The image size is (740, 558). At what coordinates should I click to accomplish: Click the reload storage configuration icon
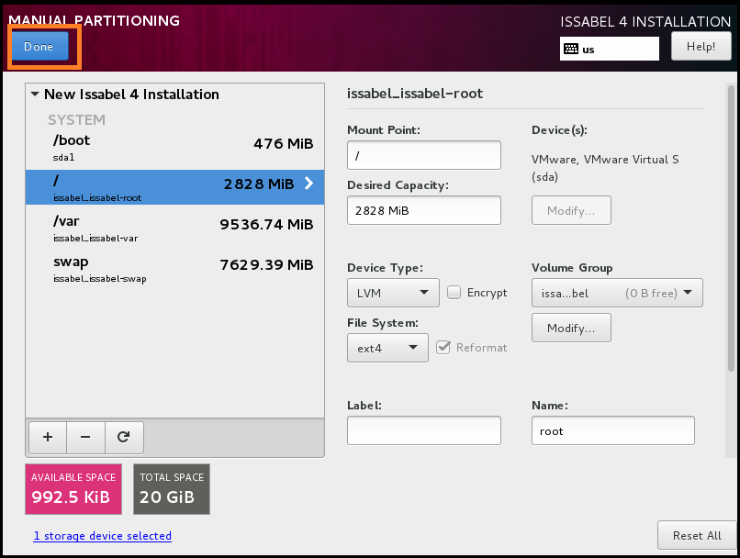[124, 438]
